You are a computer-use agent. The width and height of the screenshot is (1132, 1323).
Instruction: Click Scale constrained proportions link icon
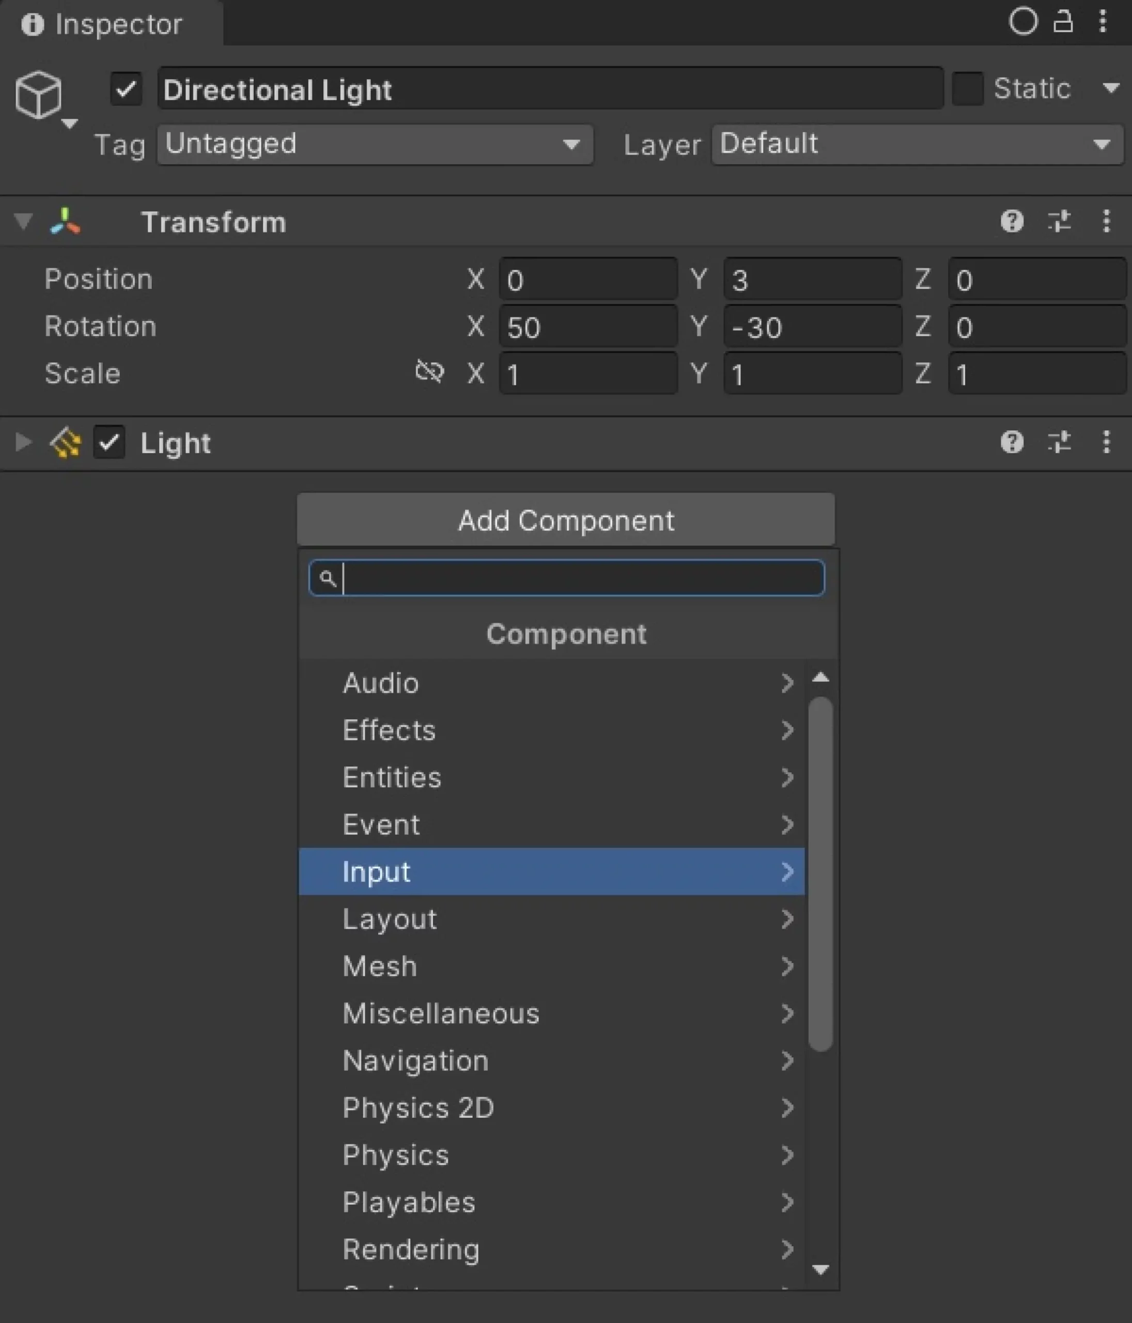click(x=430, y=371)
